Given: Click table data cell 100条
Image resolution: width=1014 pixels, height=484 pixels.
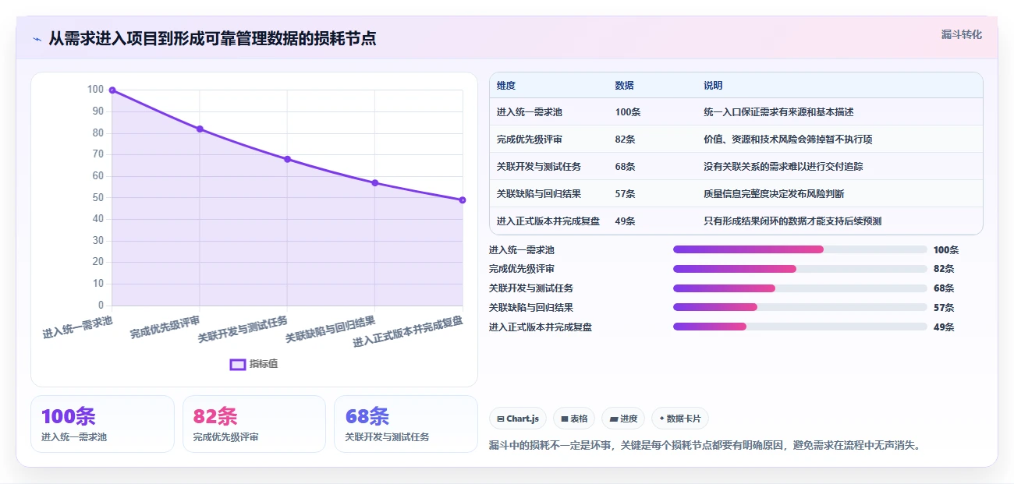Looking at the screenshot, I should coord(628,112).
